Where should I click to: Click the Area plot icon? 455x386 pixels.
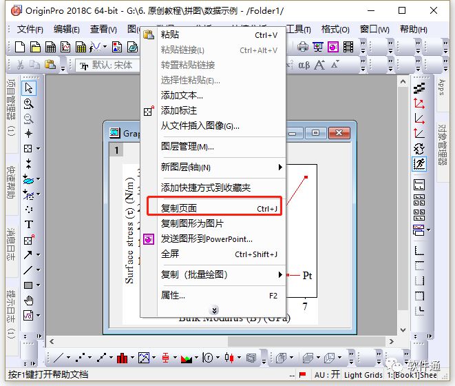pyautogui.click(x=186, y=358)
